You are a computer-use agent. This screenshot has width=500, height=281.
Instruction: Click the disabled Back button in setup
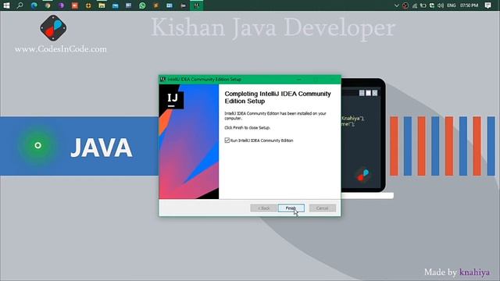[x=263, y=208]
